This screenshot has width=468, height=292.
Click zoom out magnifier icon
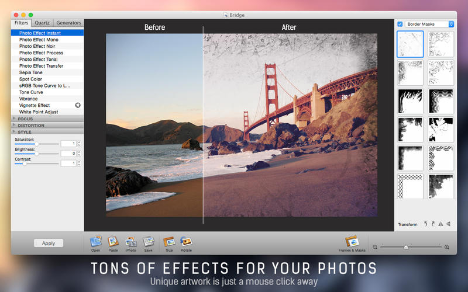(375, 247)
